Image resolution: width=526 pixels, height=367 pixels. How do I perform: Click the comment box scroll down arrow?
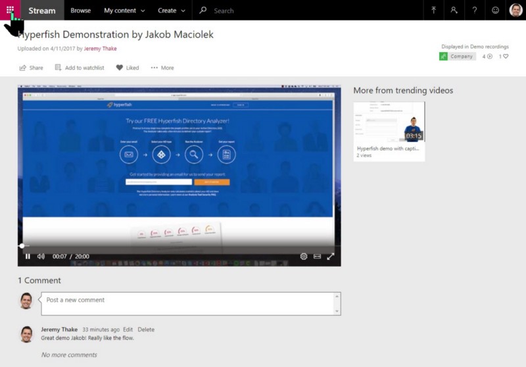click(337, 311)
